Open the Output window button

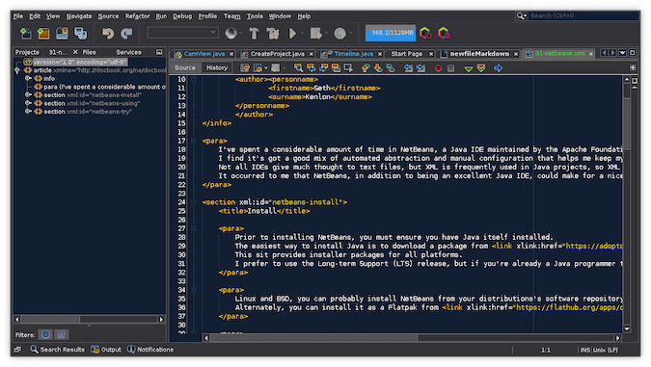[106, 350]
